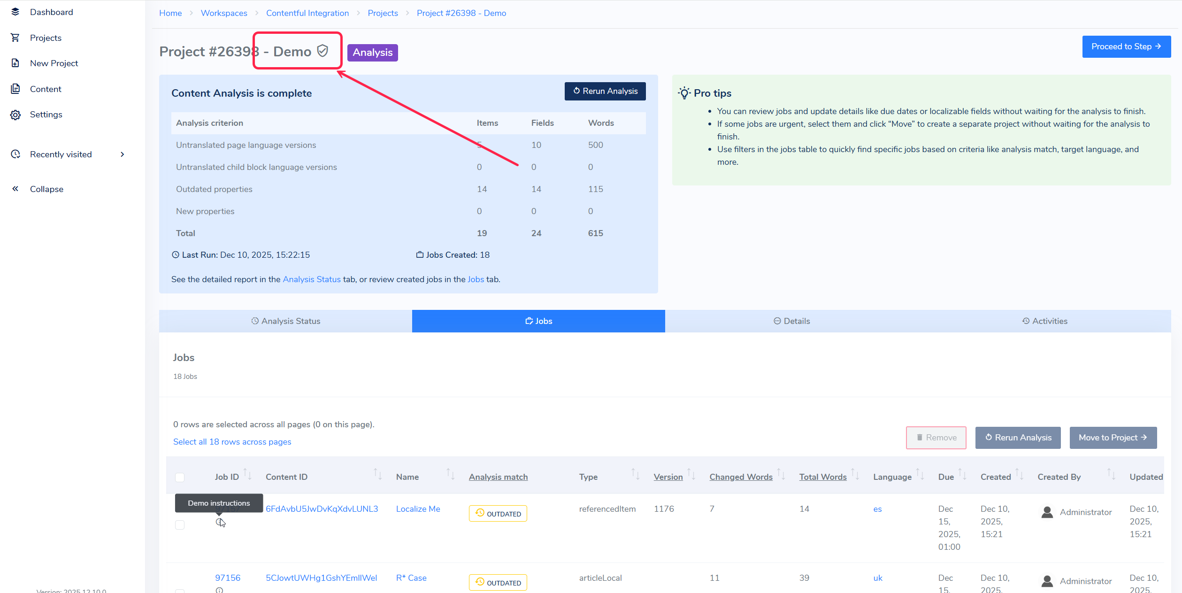Sort by Version column arrows
The height and width of the screenshot is (593, 1182).
[691, 474]
